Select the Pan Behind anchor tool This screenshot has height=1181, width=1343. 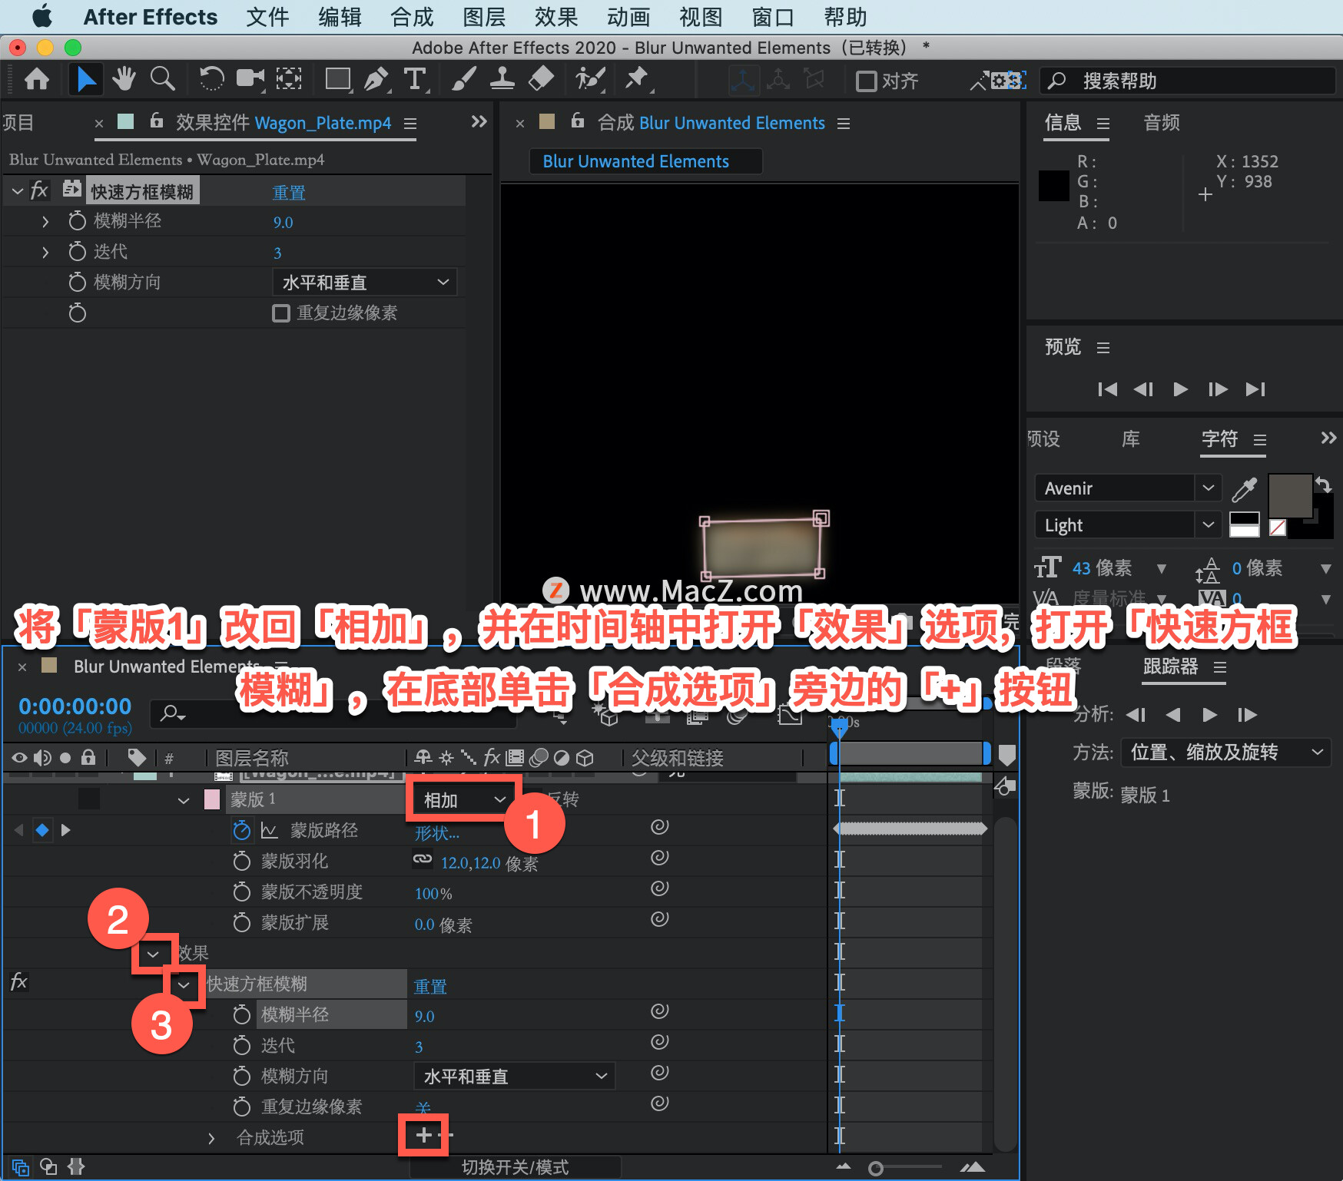point(289,79)
